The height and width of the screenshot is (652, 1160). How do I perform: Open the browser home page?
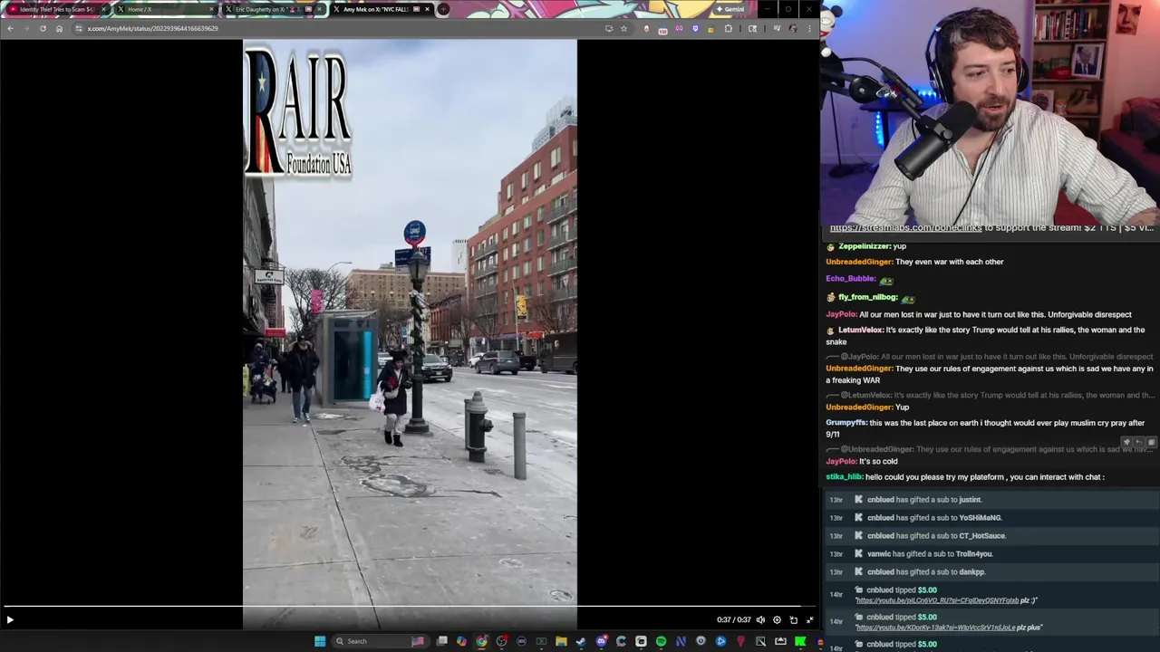(59, 28)
